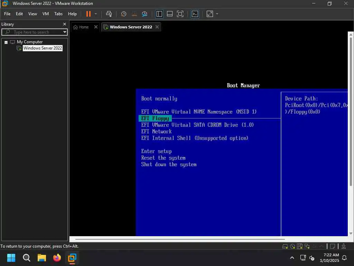Click the scroll up arrow of console
The height and width of the screenshot is (266, 354).
tap(351, 35)
